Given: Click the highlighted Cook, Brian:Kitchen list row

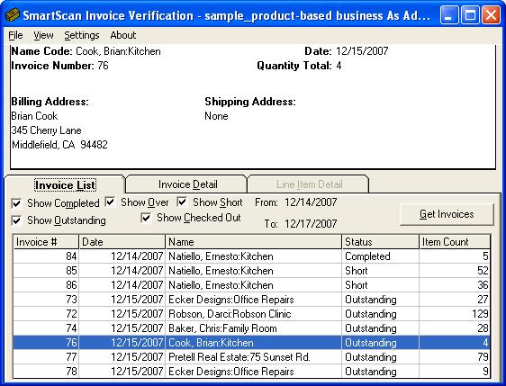Looking at the screenshot, I should point(251,343).
